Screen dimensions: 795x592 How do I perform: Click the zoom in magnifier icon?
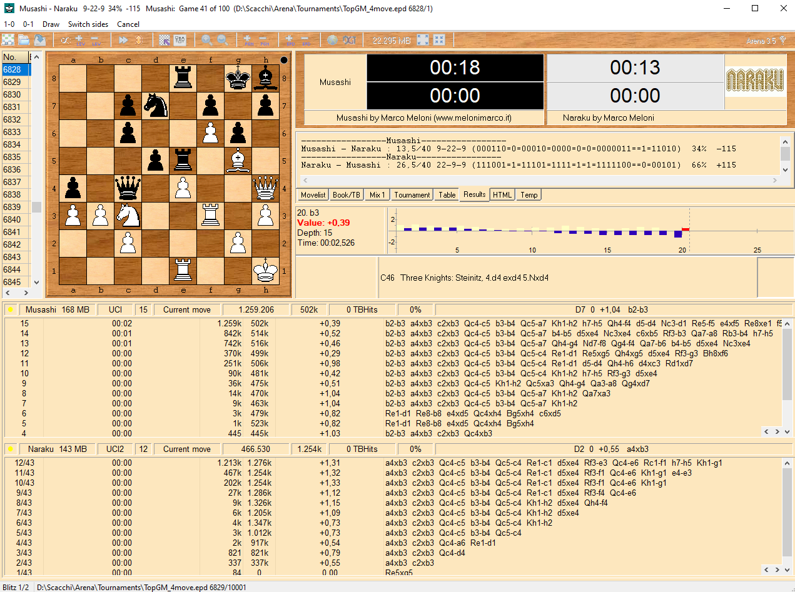pyautogui.click(x=206, y=40)
